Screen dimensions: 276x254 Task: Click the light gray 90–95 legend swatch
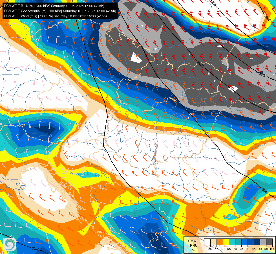point(263,242)
